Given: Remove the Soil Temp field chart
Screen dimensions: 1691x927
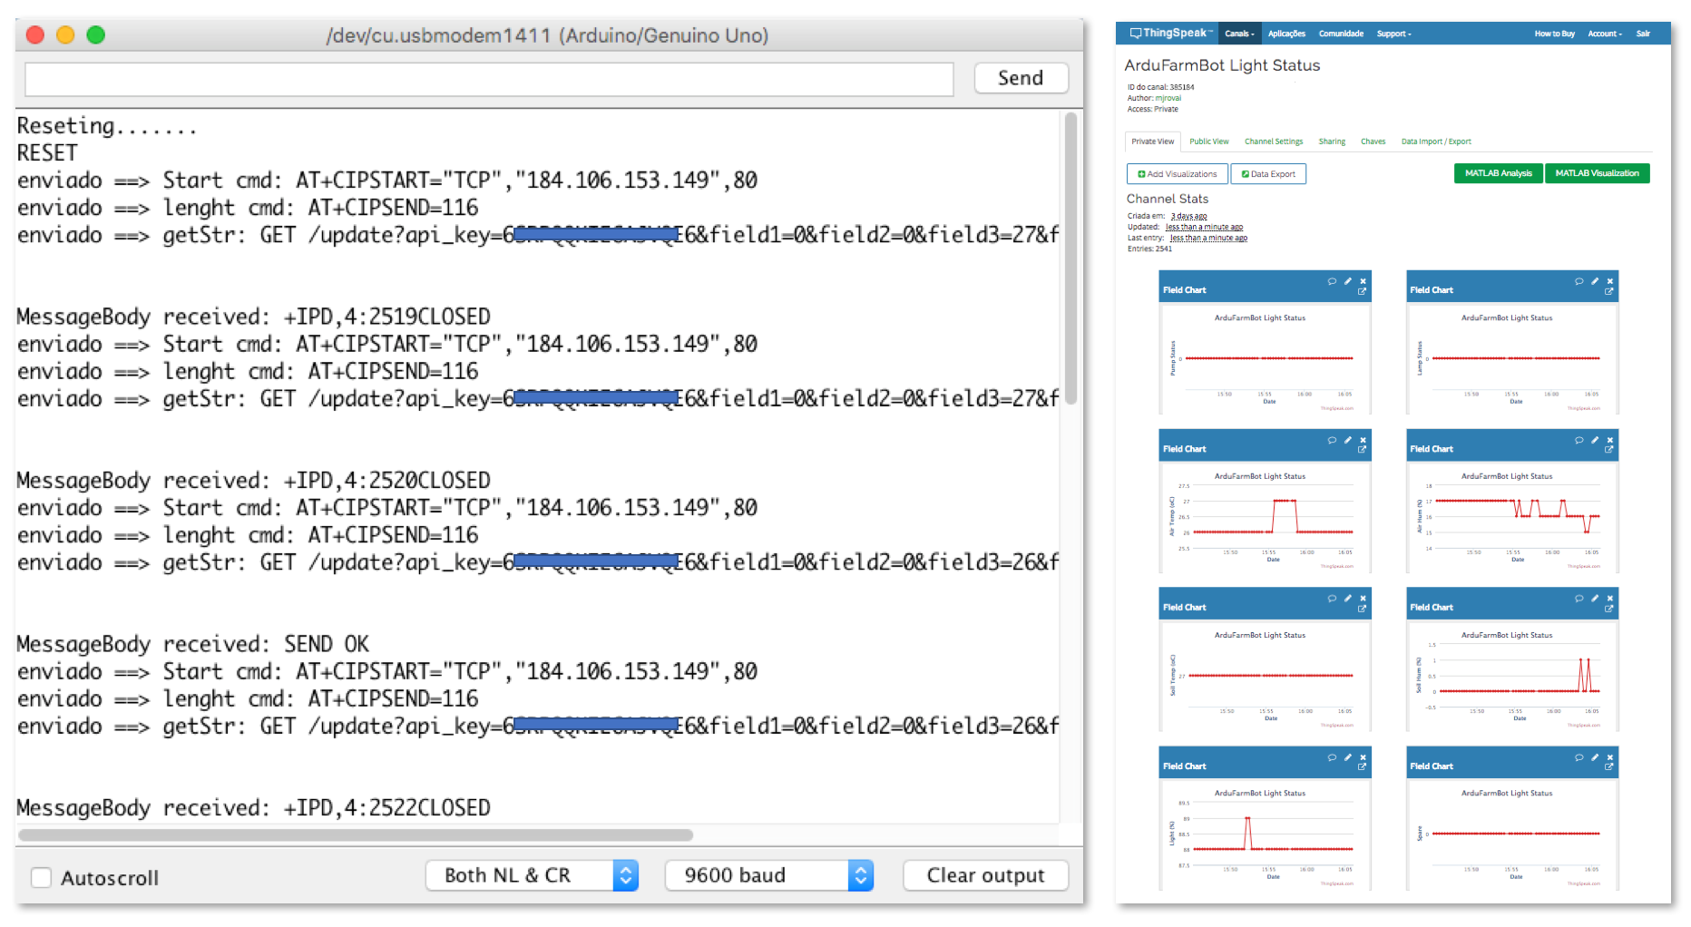Looking at the screenshot, I should coord(1363,599).
